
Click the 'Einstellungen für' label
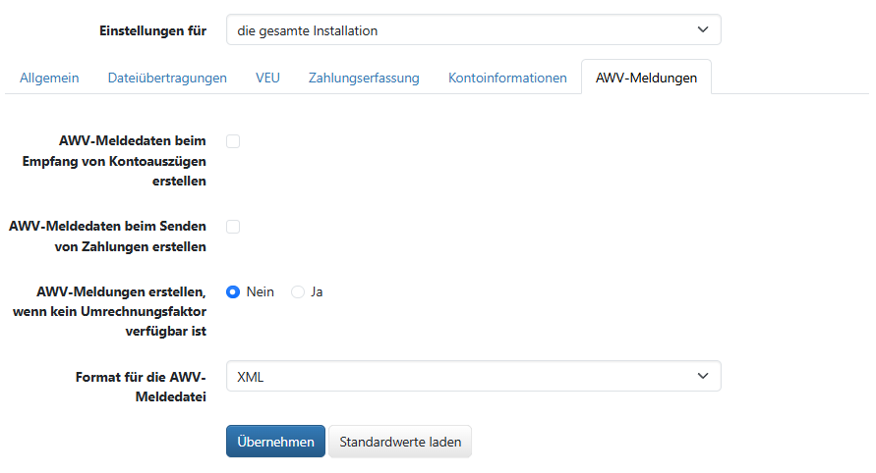tap(153, 30)
